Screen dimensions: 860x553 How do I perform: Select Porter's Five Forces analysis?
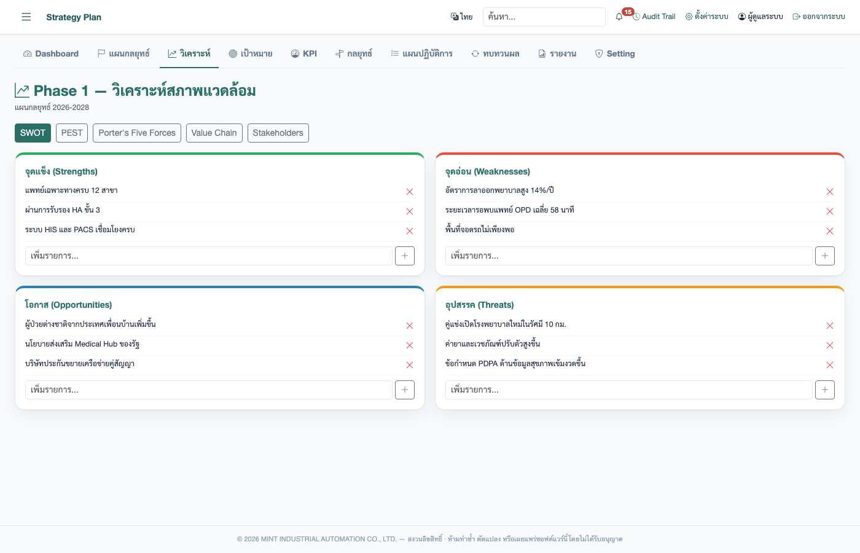coord(137,133)
